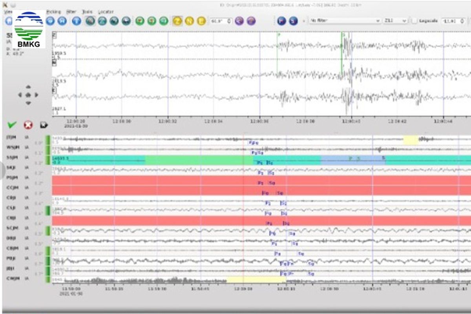The height and width of the screenshot is (314, 471).
Task: Activate the blue P phase pick icon
Action: pos(281,21)
